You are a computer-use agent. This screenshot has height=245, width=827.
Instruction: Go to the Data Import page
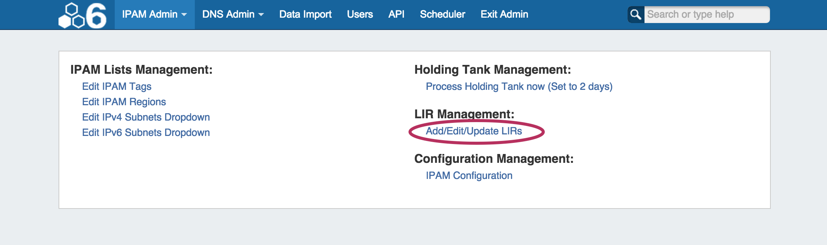305,15
